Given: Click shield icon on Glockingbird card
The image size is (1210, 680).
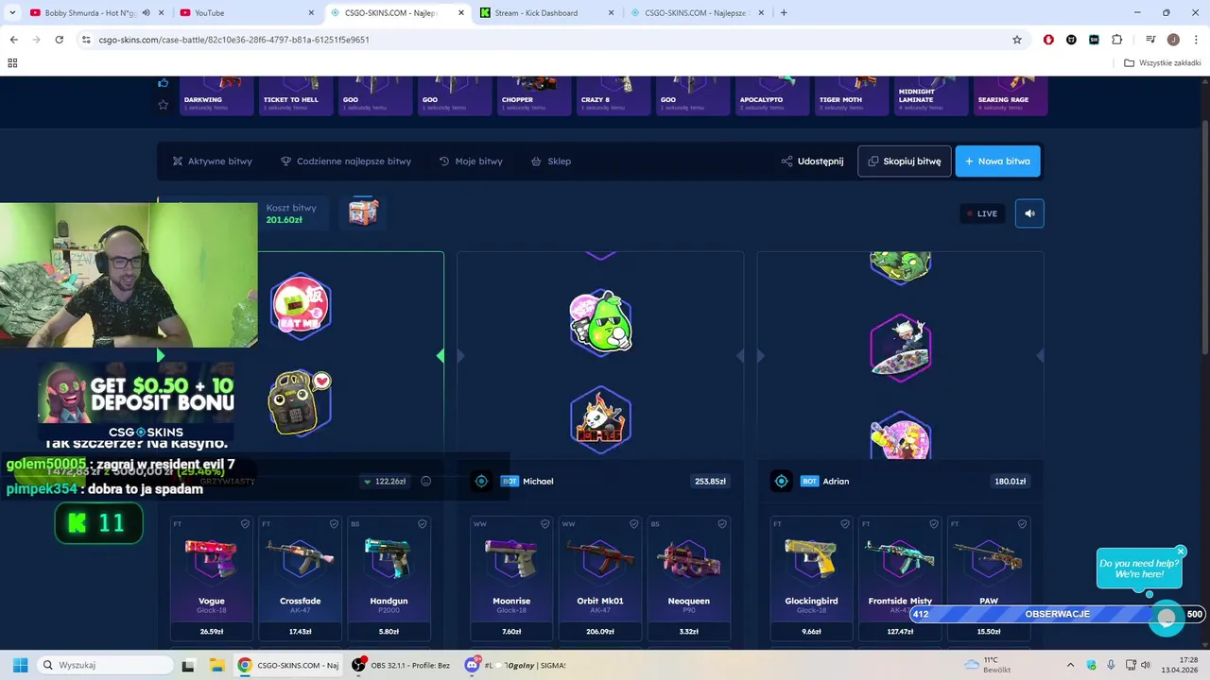Looking at the screenshot, I should click(844, 524).
